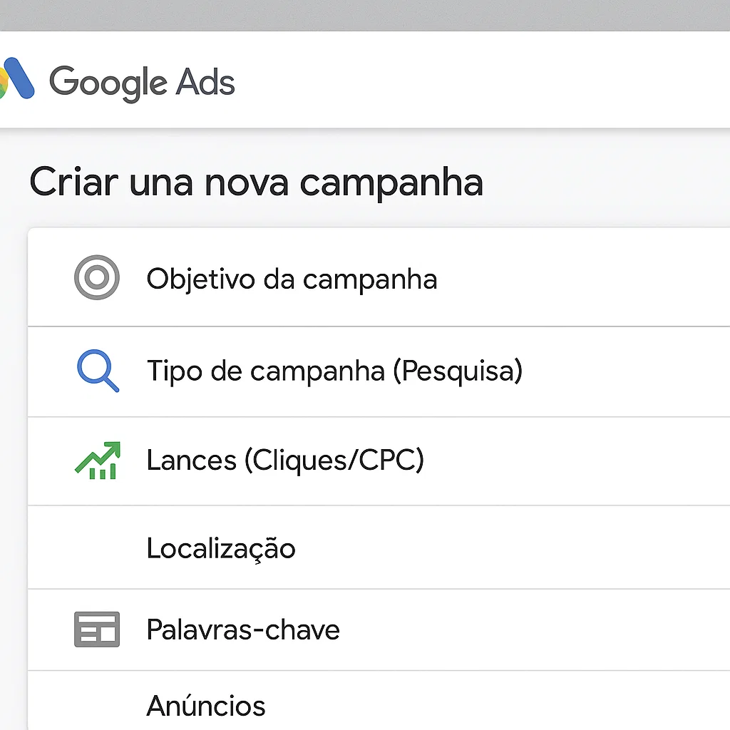Select the Anúncios step label
The width and height of the screenshot is (730, 730).
206,705
